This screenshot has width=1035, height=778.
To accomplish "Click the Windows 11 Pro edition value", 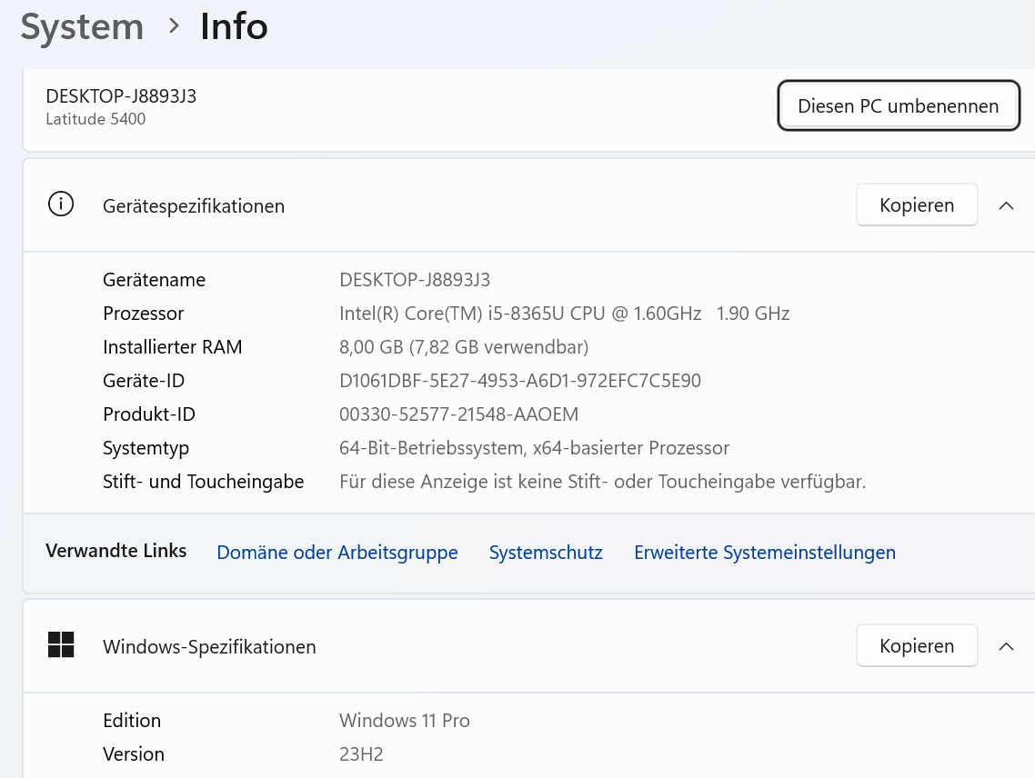I will [x=404, y=721].
